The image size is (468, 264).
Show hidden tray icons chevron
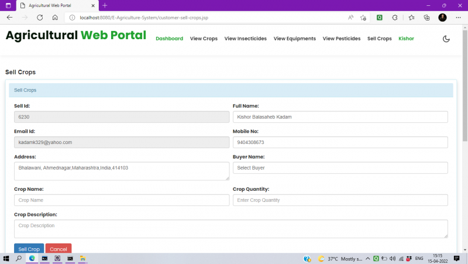click(368, 259)
